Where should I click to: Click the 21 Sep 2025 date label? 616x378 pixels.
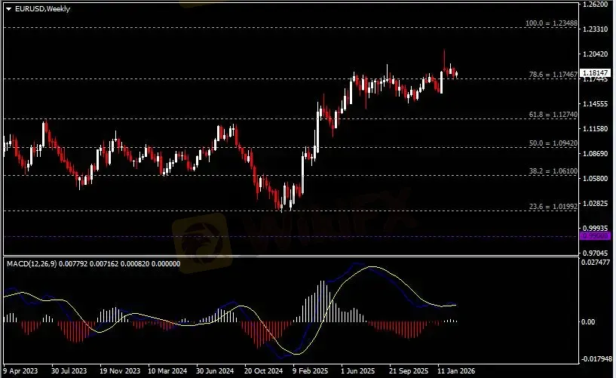pyautogui.click(x=409, y=370)
